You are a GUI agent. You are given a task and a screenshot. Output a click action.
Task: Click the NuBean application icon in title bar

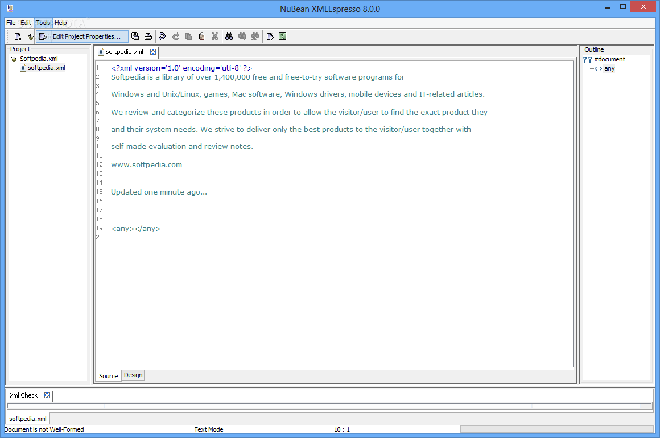pyautogui.click(x=10, y=8)
